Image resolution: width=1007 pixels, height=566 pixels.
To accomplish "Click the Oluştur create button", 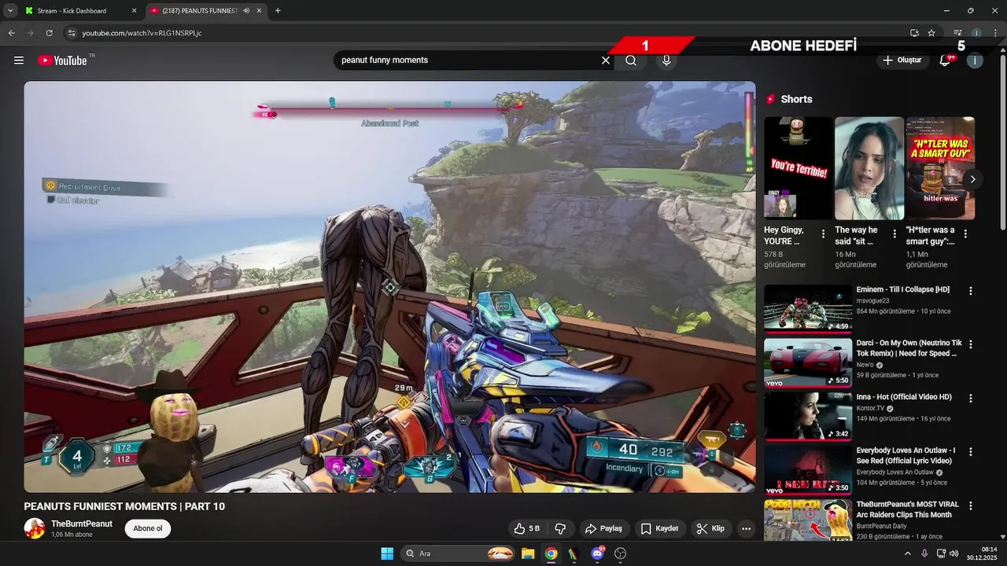I will [x=902, y=61].
